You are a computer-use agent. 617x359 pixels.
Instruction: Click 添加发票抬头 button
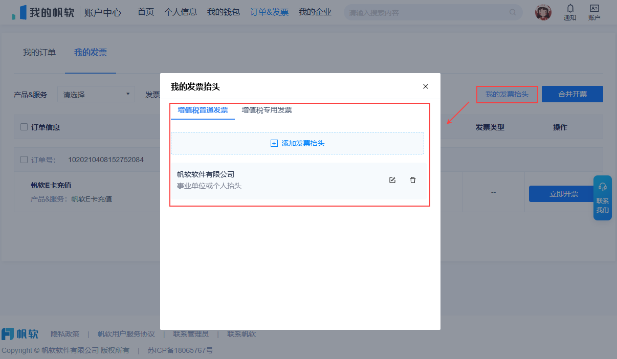pyautogui.click(x=297, y=143)
